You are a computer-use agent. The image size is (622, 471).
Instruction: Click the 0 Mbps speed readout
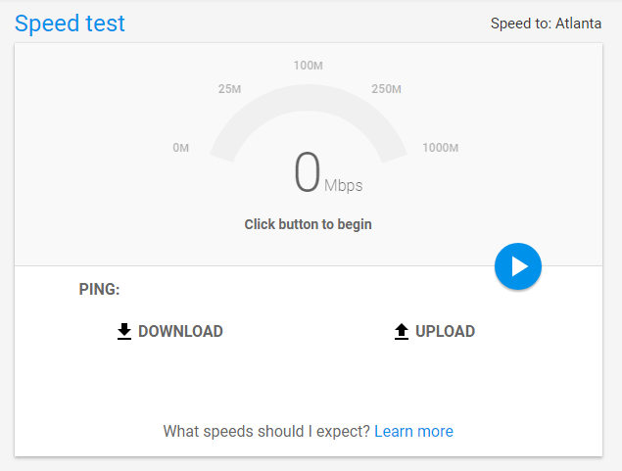point(328,173)
